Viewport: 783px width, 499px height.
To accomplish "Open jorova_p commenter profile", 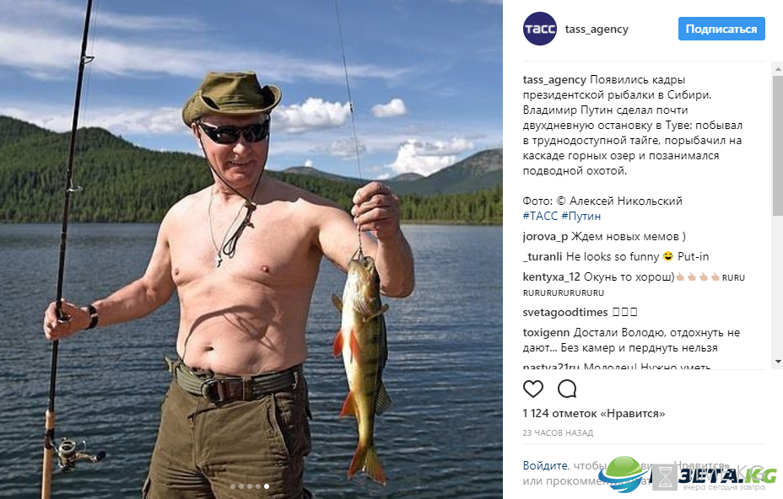I will click(x=545, y=237).
